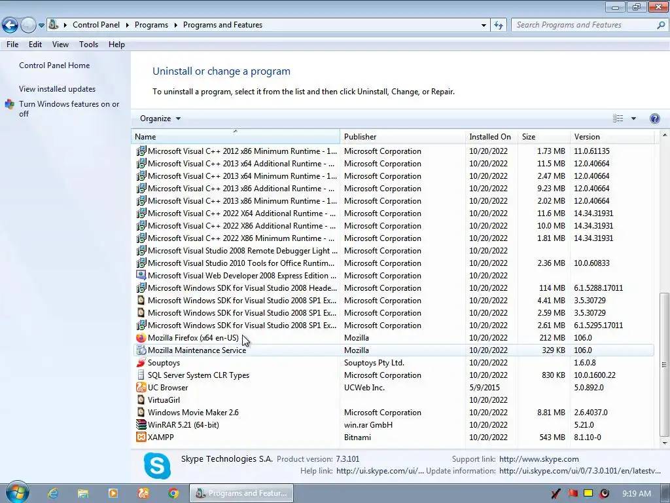Image resolution: width=670 pixels, height=503 pixels.
Task: Click the Windows Movie Maker 2.6 icon
Action: point(141,413)
